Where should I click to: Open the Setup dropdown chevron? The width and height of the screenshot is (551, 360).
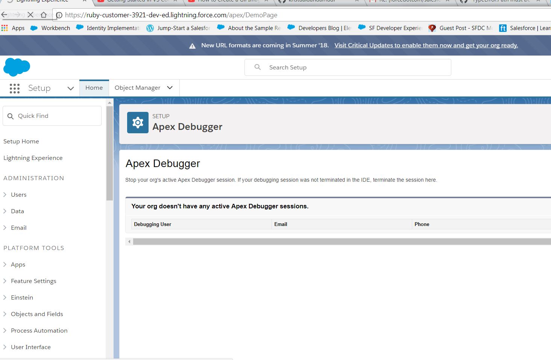[70, 88]
